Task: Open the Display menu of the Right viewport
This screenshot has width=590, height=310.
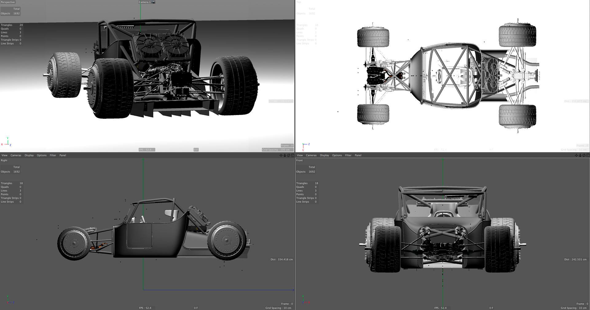Action: pyautogui.click(x=29, y=155)
